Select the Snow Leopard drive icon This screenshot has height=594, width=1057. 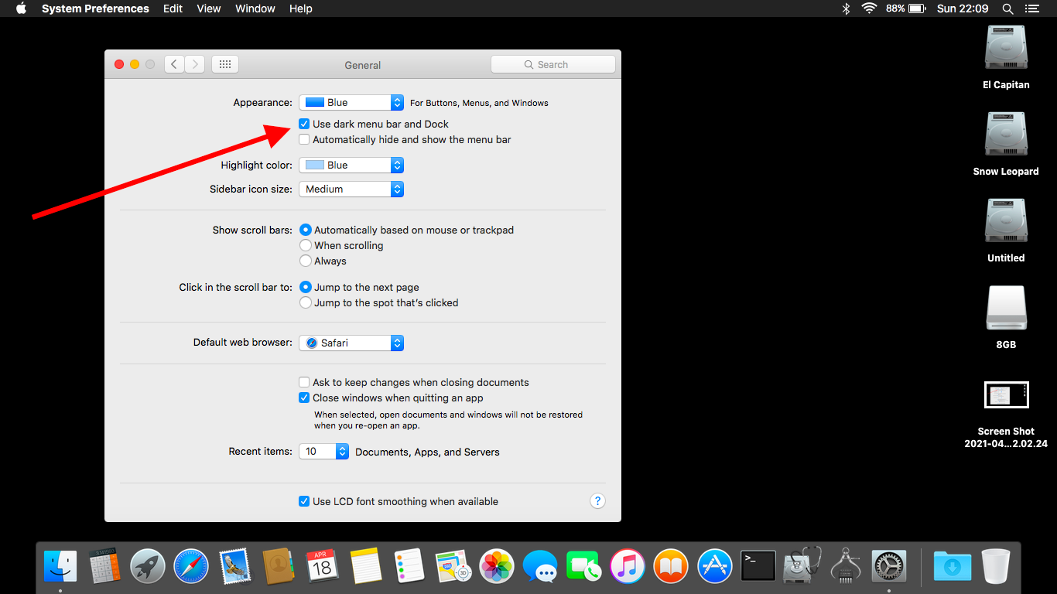[x=1006, y=135]
